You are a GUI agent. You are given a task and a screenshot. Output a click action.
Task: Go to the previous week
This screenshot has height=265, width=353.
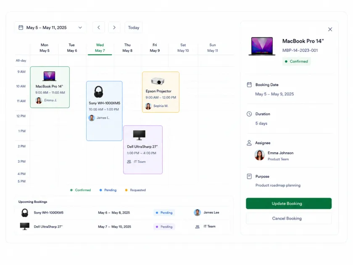(x=99, y=27)
